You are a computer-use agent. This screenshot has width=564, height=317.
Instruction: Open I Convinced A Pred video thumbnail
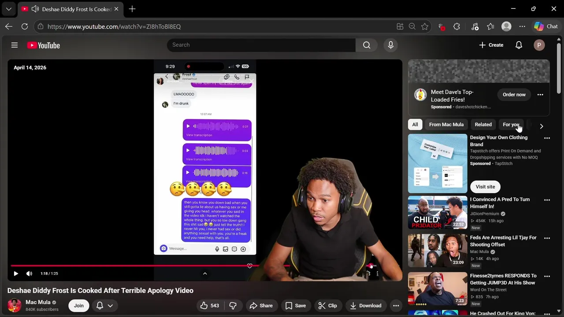(x=438, y=213)
